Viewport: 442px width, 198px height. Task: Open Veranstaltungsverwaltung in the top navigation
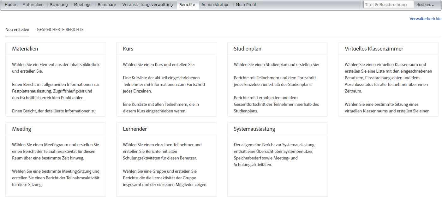tap(147, 5)
